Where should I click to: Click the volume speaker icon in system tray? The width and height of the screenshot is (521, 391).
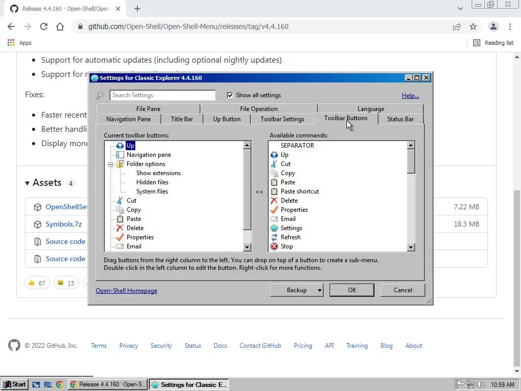click(481, 384)
